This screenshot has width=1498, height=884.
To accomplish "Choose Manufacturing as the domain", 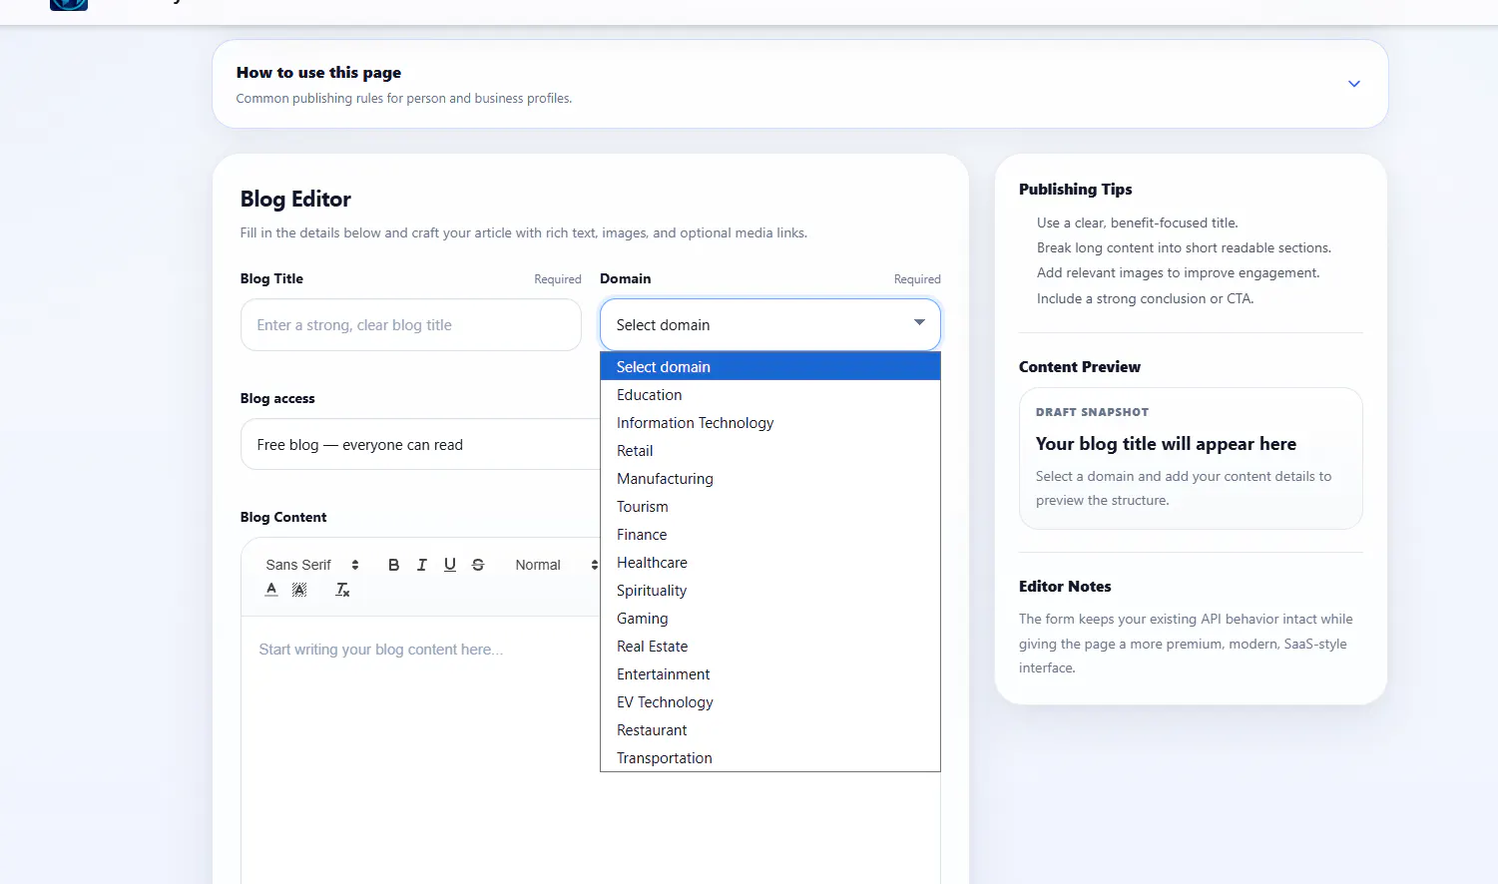I will [770, 479].
